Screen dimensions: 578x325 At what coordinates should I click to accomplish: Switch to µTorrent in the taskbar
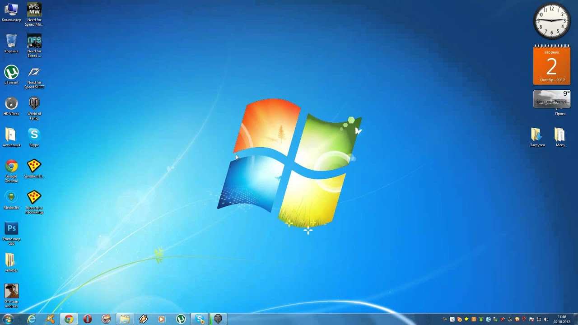[x=181, y=319]
